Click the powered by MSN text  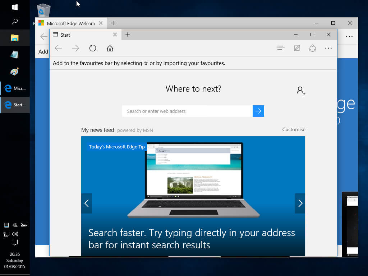click(x=135, y=130)
